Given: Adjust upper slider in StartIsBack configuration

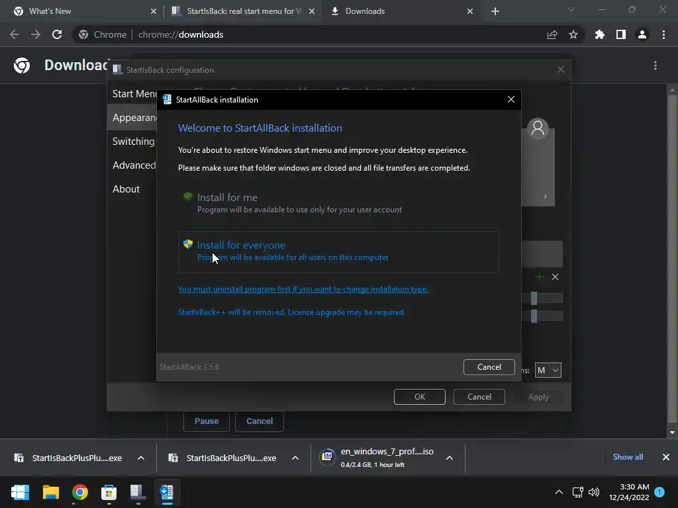Looking at the screenshot, I should 534,298.
